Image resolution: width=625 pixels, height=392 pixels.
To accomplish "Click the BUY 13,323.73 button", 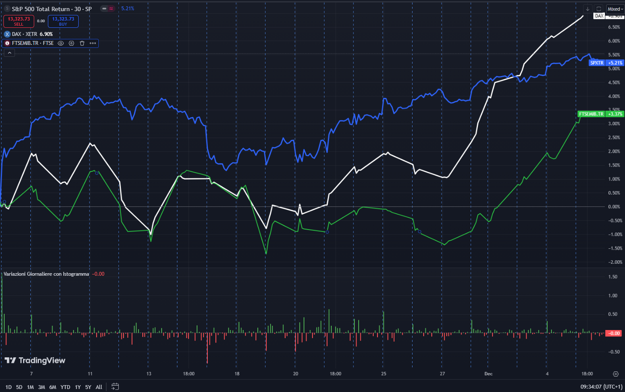I will click(63, 21).
